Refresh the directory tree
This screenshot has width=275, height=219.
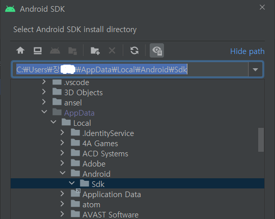[134, 50]
